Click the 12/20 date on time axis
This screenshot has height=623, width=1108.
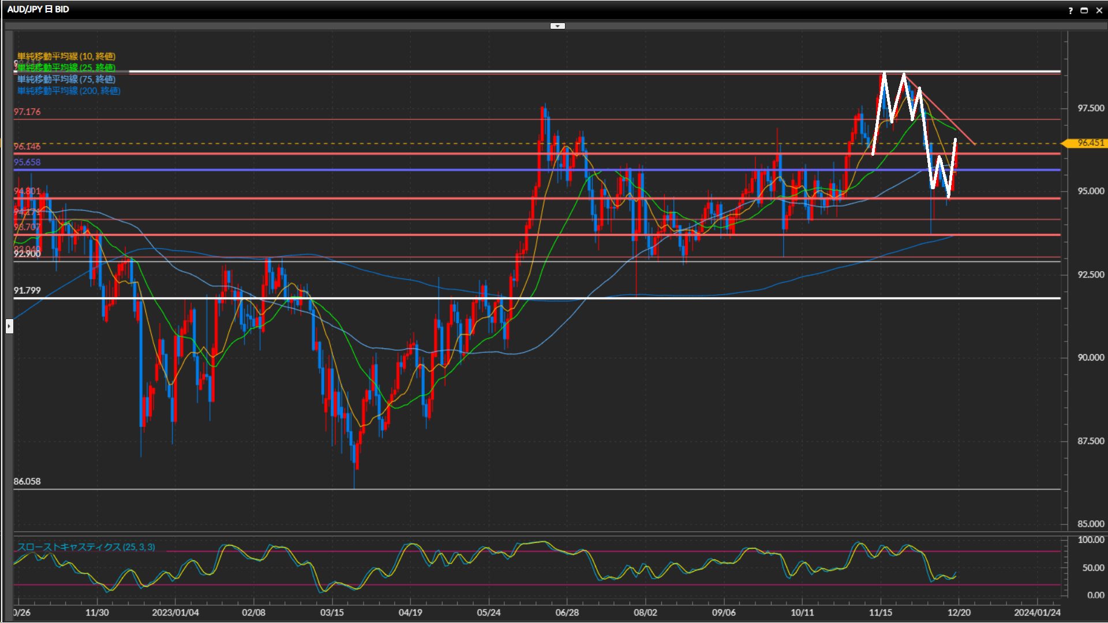959,613
